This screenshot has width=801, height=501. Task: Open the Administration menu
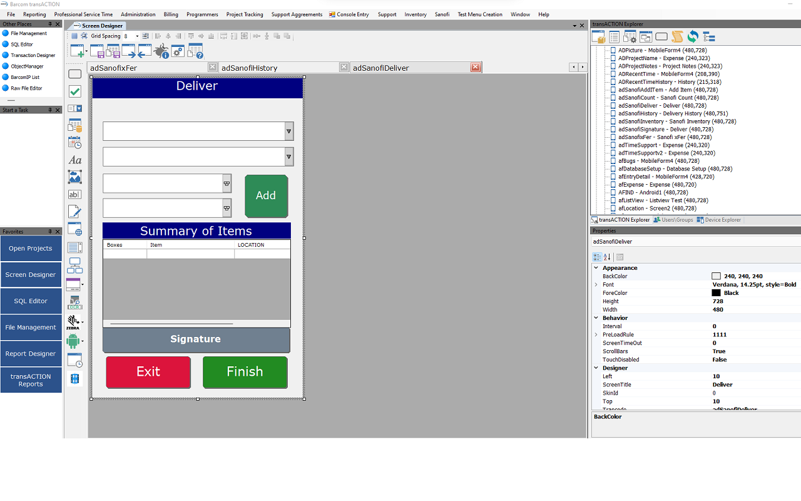point(138,14)
